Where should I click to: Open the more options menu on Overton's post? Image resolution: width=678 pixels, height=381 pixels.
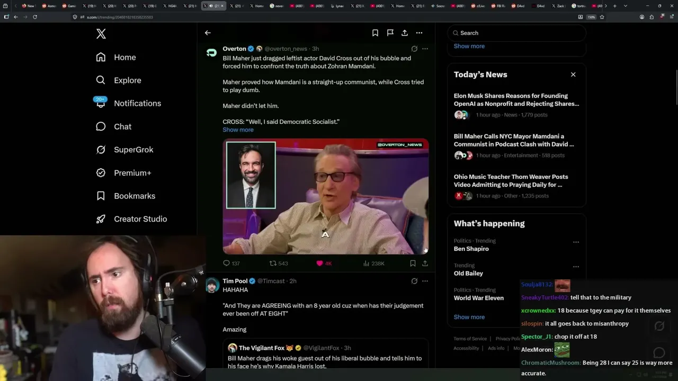click(x=425, y=49)
